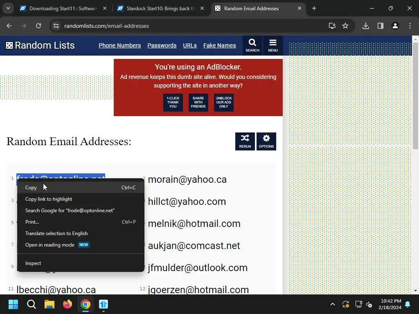Open site information icon in address bar
The height and width of the screenshot is (314, 419).
[56, 26]
